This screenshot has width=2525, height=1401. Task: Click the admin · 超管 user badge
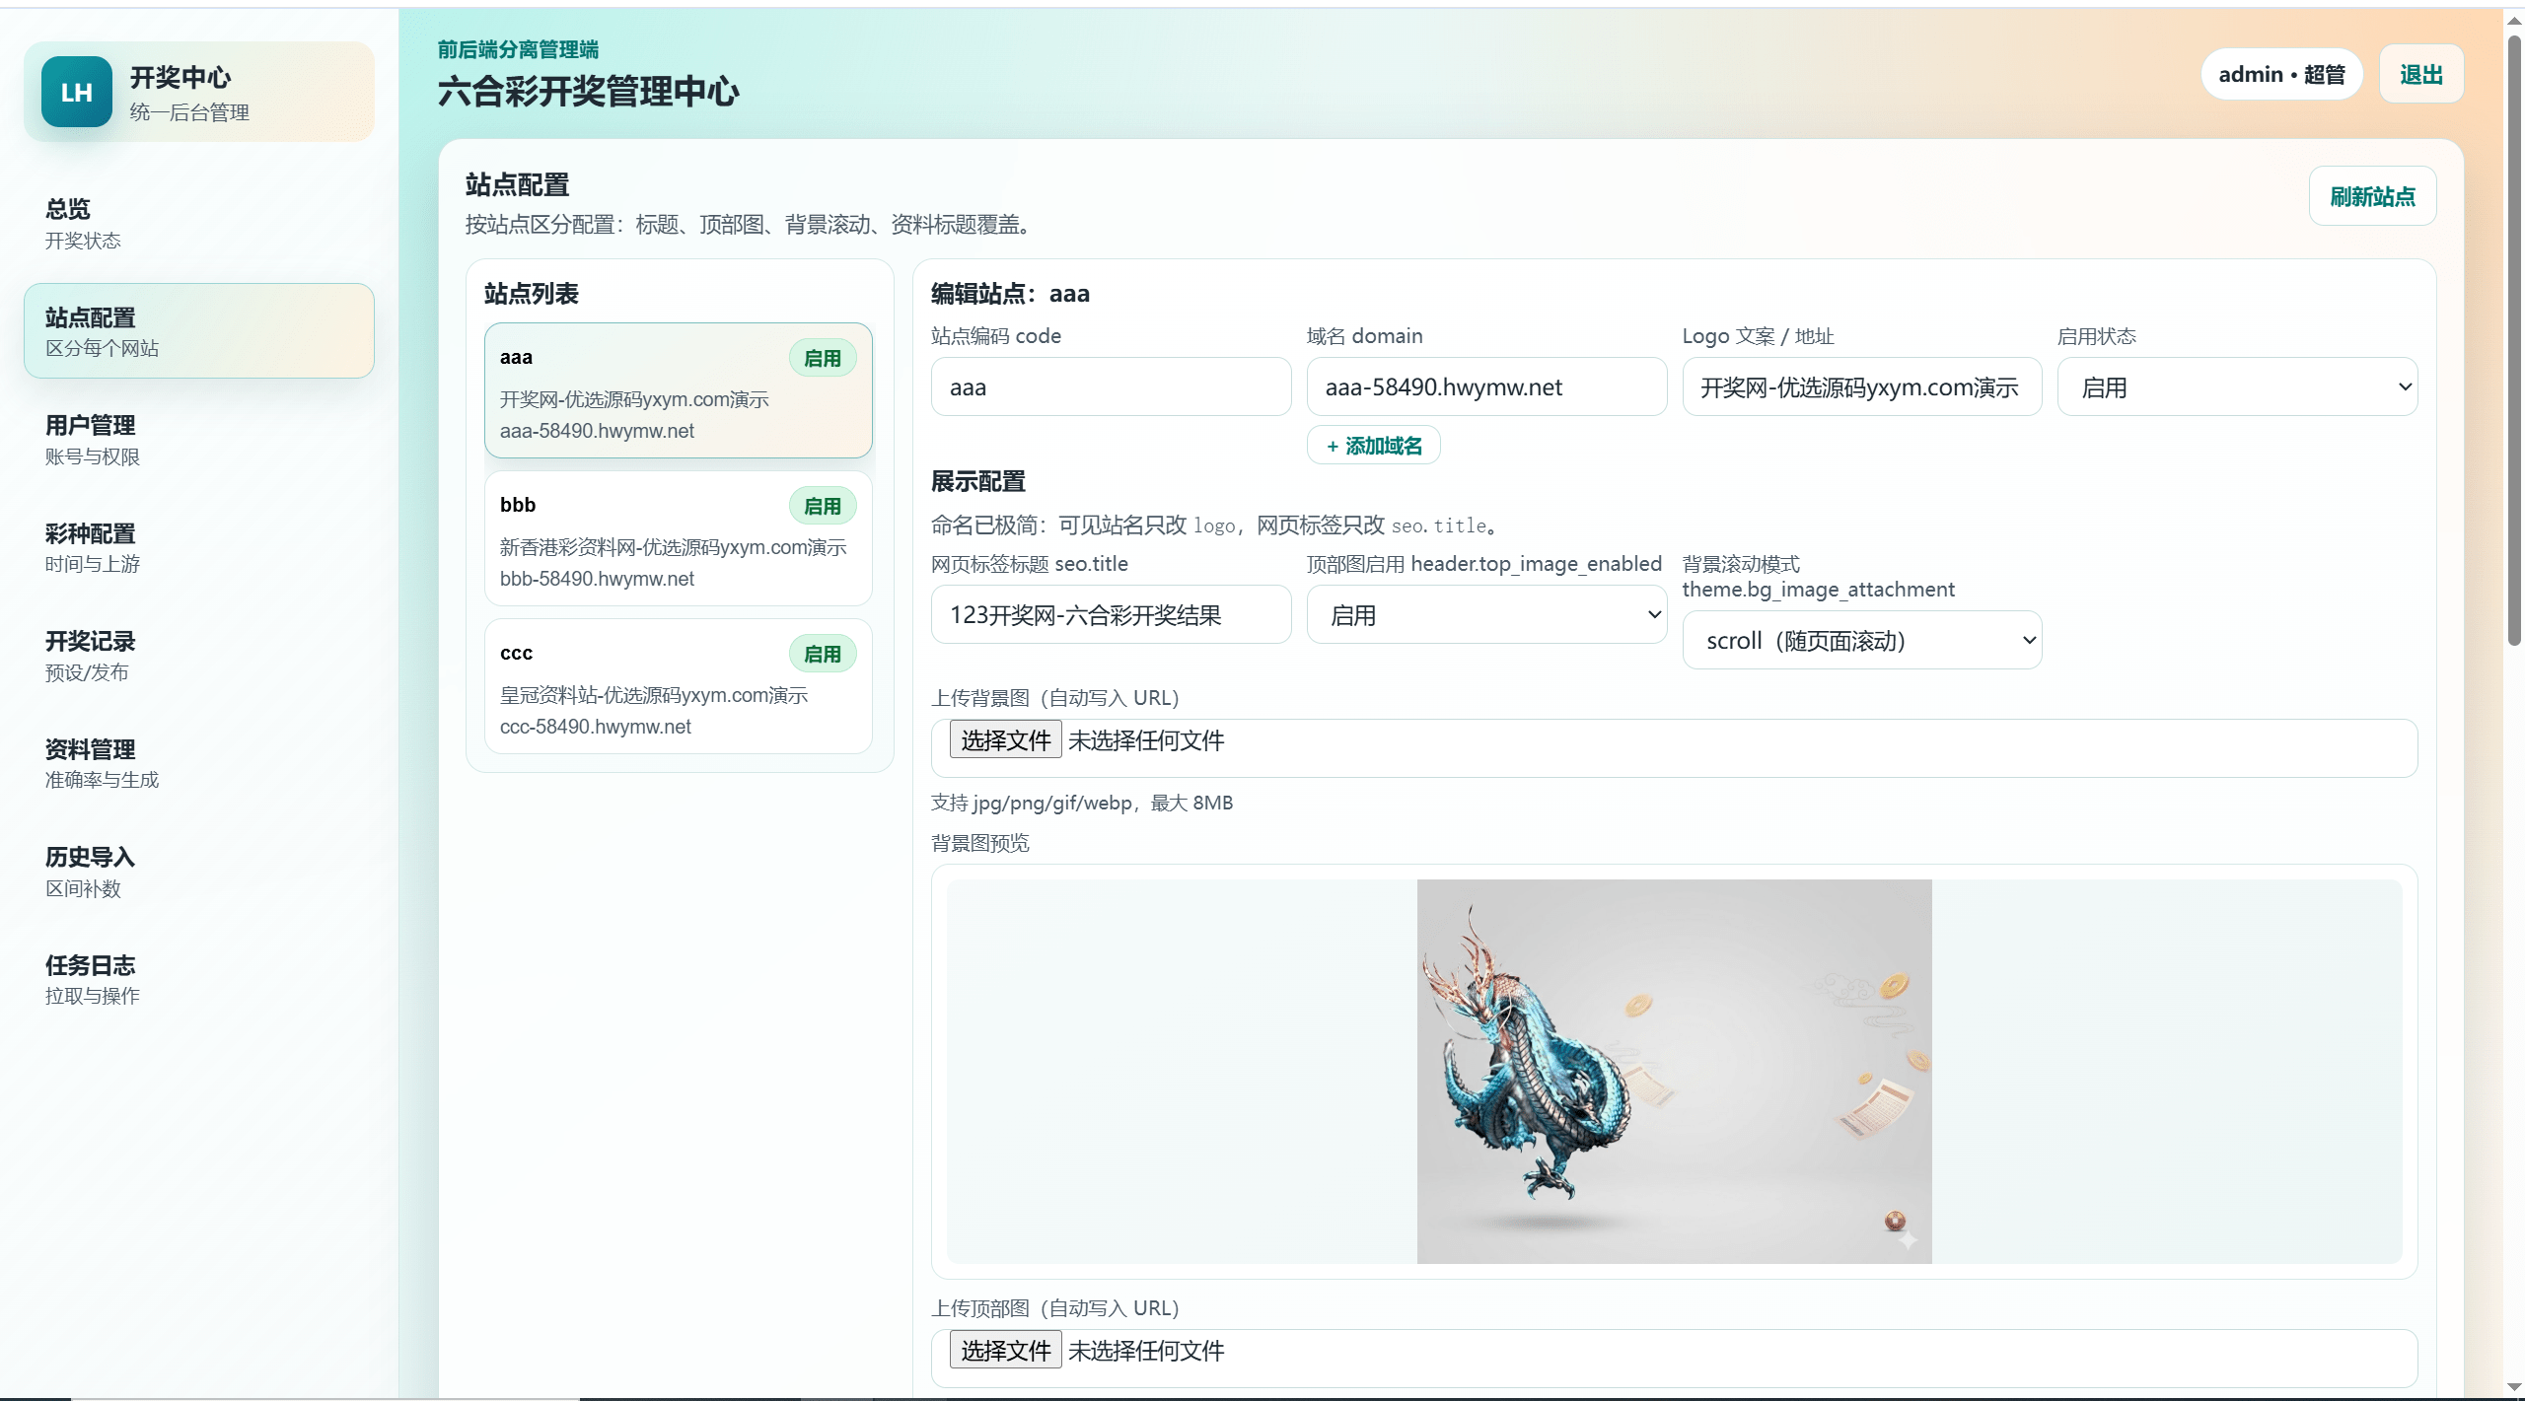[2281, 74]
